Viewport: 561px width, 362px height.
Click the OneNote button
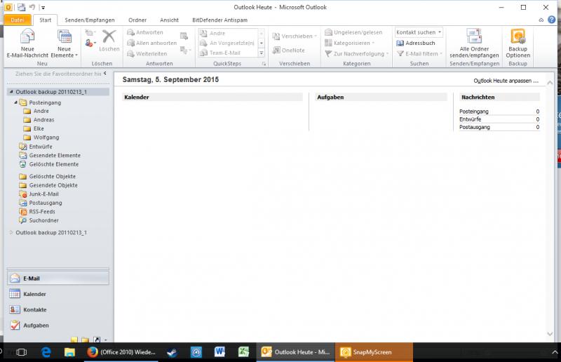click(x=288, y=50)
